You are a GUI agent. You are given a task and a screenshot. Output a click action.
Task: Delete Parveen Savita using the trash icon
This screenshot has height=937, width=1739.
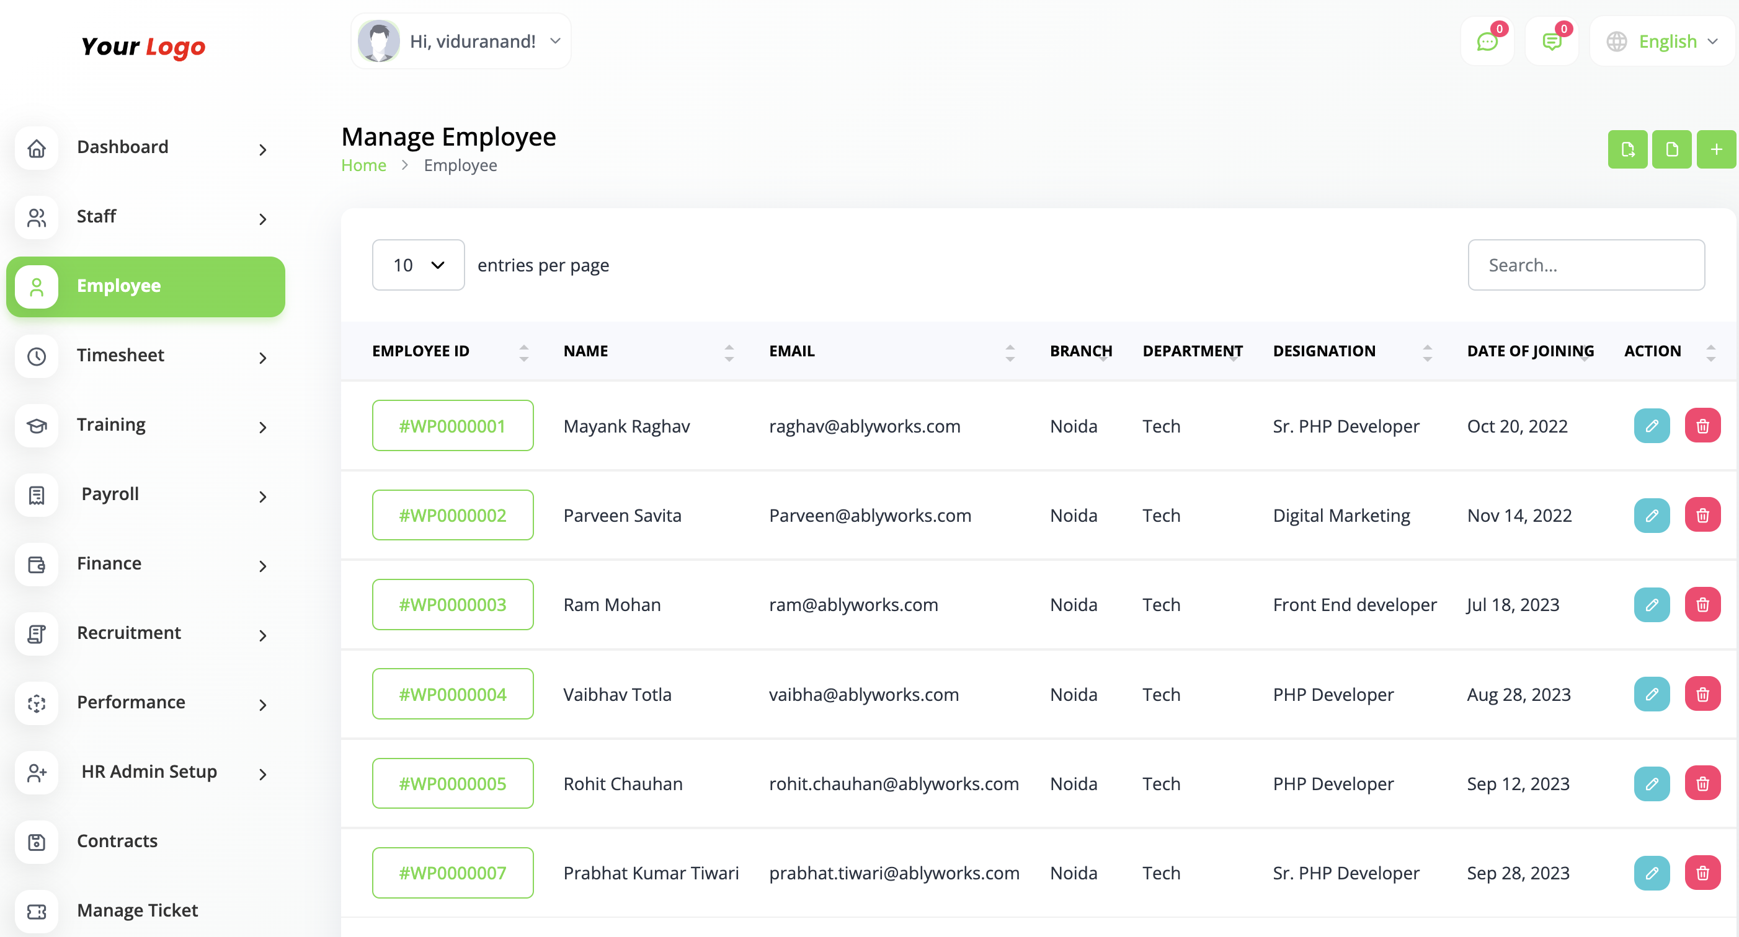point(1703,515)
